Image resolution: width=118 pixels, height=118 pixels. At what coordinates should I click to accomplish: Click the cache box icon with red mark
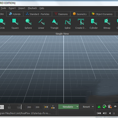[x=110, y=107]
